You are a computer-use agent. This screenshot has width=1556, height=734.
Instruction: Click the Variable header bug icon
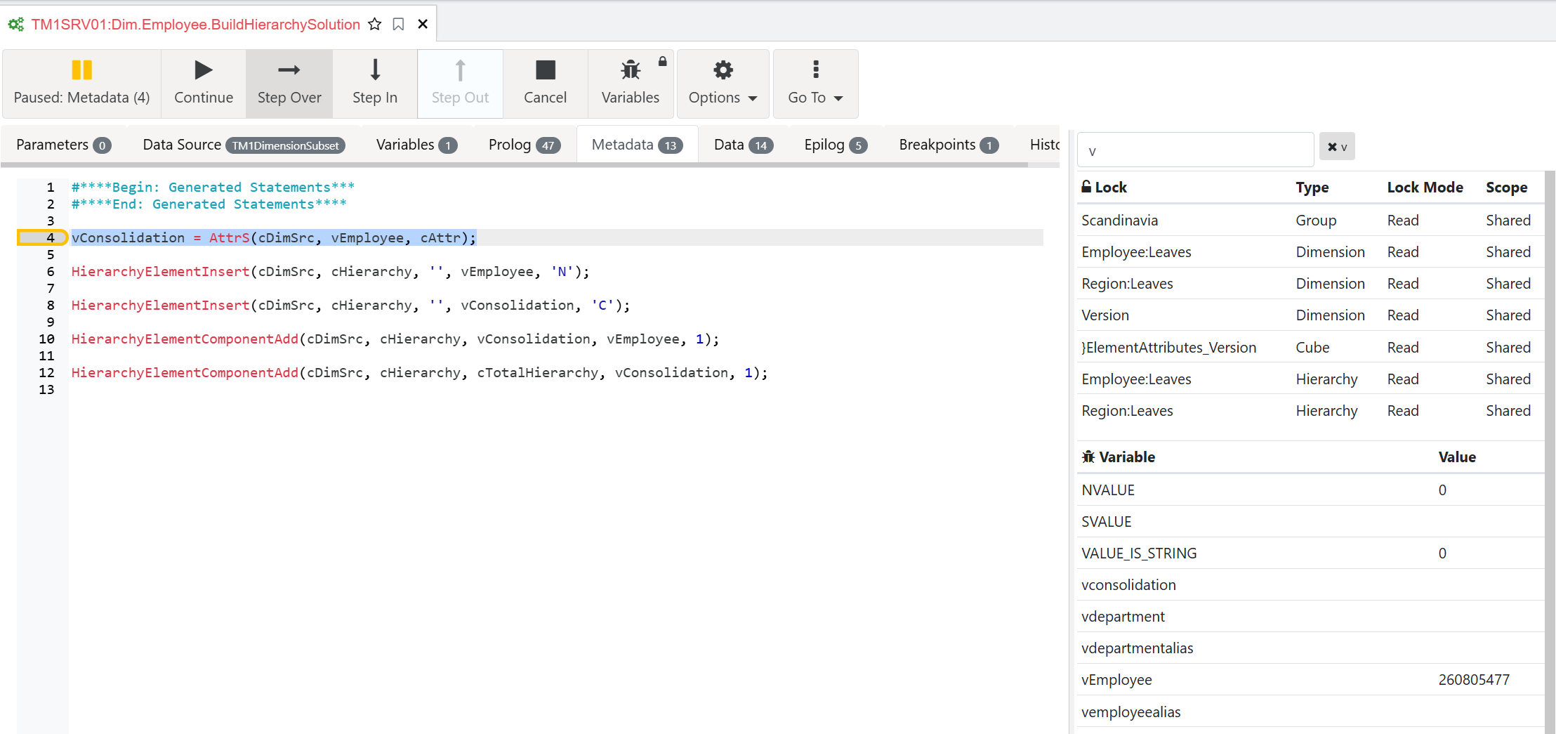click(x=1088, y=457)
